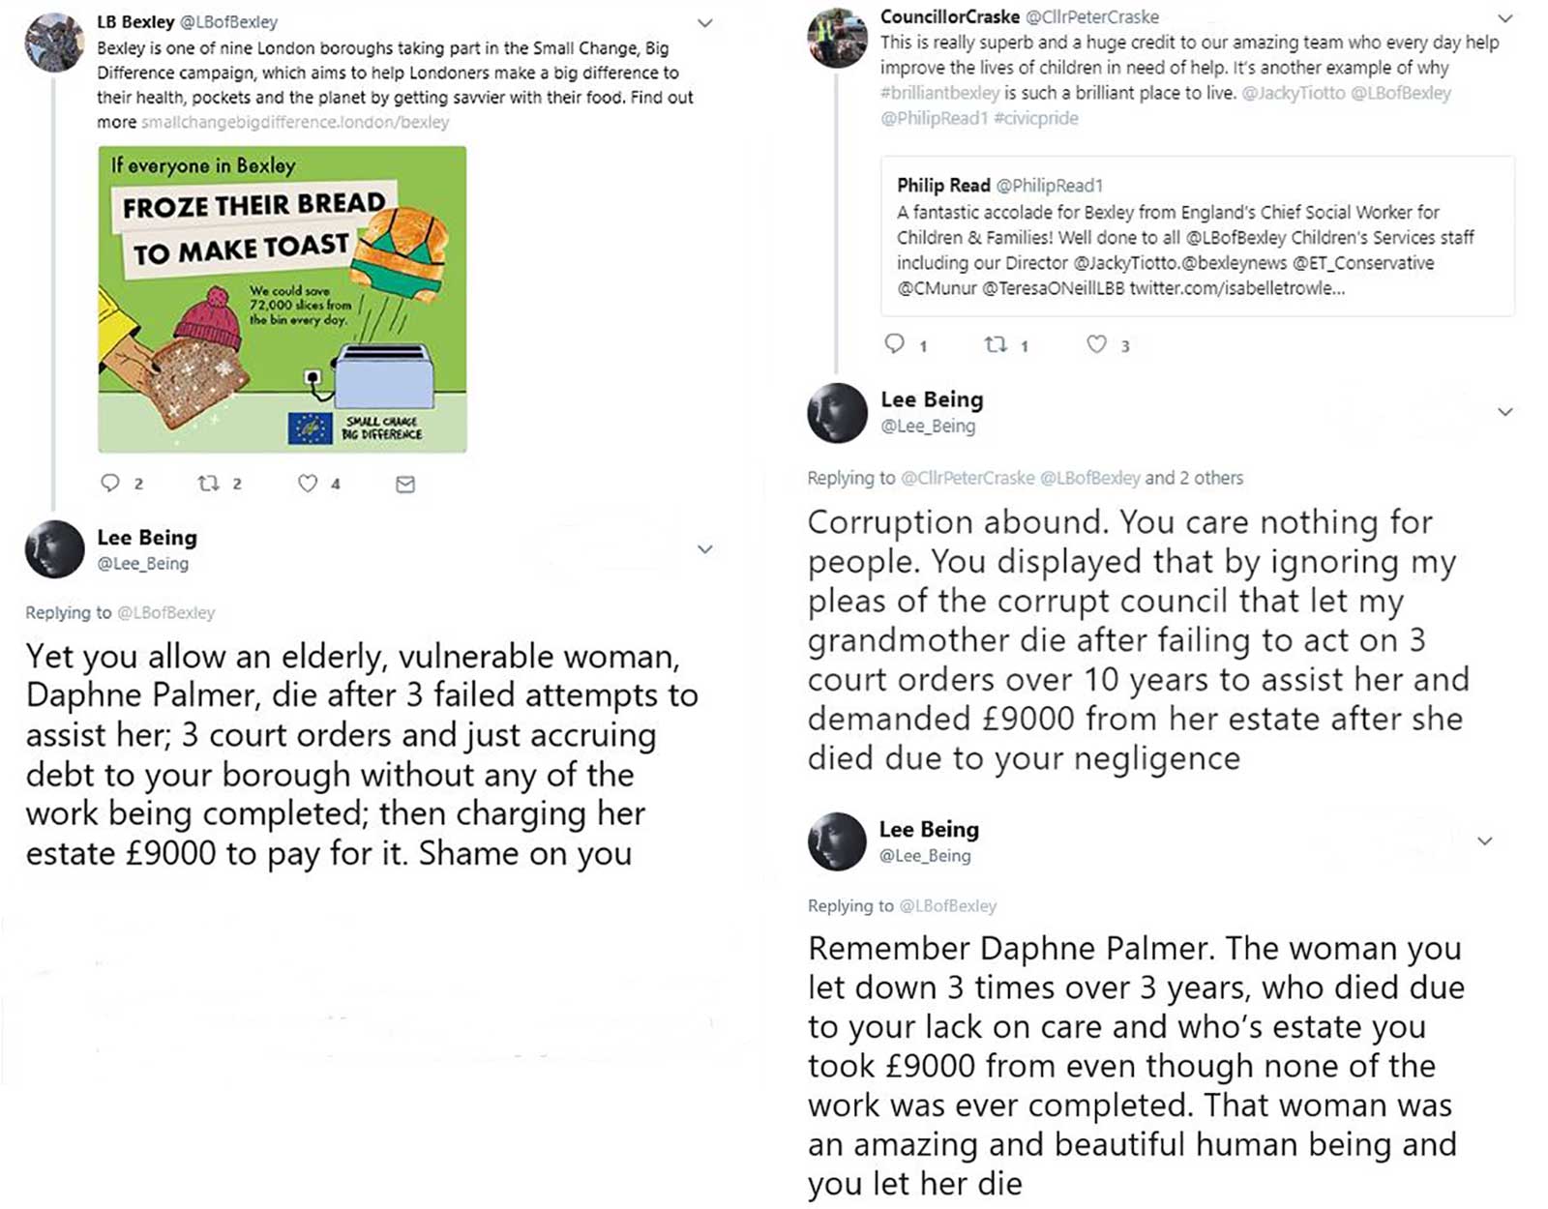The width and height of the screenshot is (1548, 1209).
Task: Open quoted Philip Read tweet card
Action: tap(1197, 236)
